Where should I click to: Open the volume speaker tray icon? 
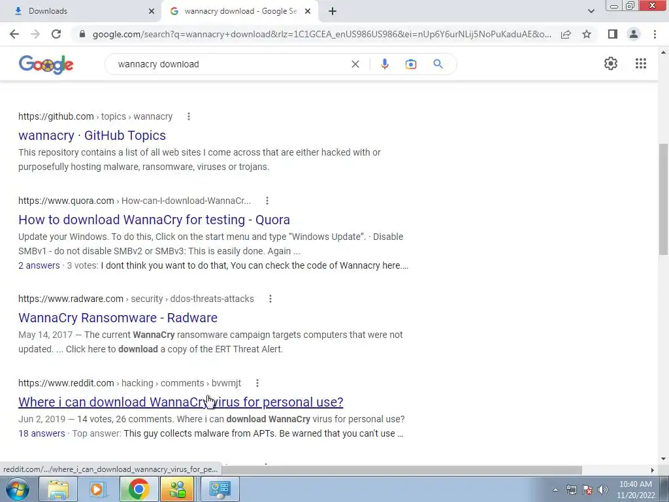pyautogui.click(x=602, y=490)
